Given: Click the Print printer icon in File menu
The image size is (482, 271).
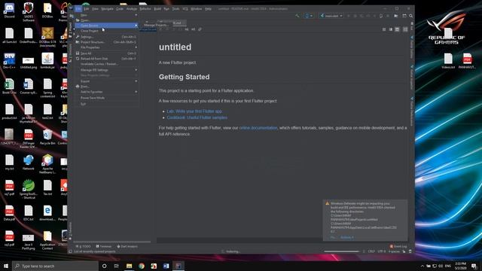Looking at the screenshot, I should [78, 87].
